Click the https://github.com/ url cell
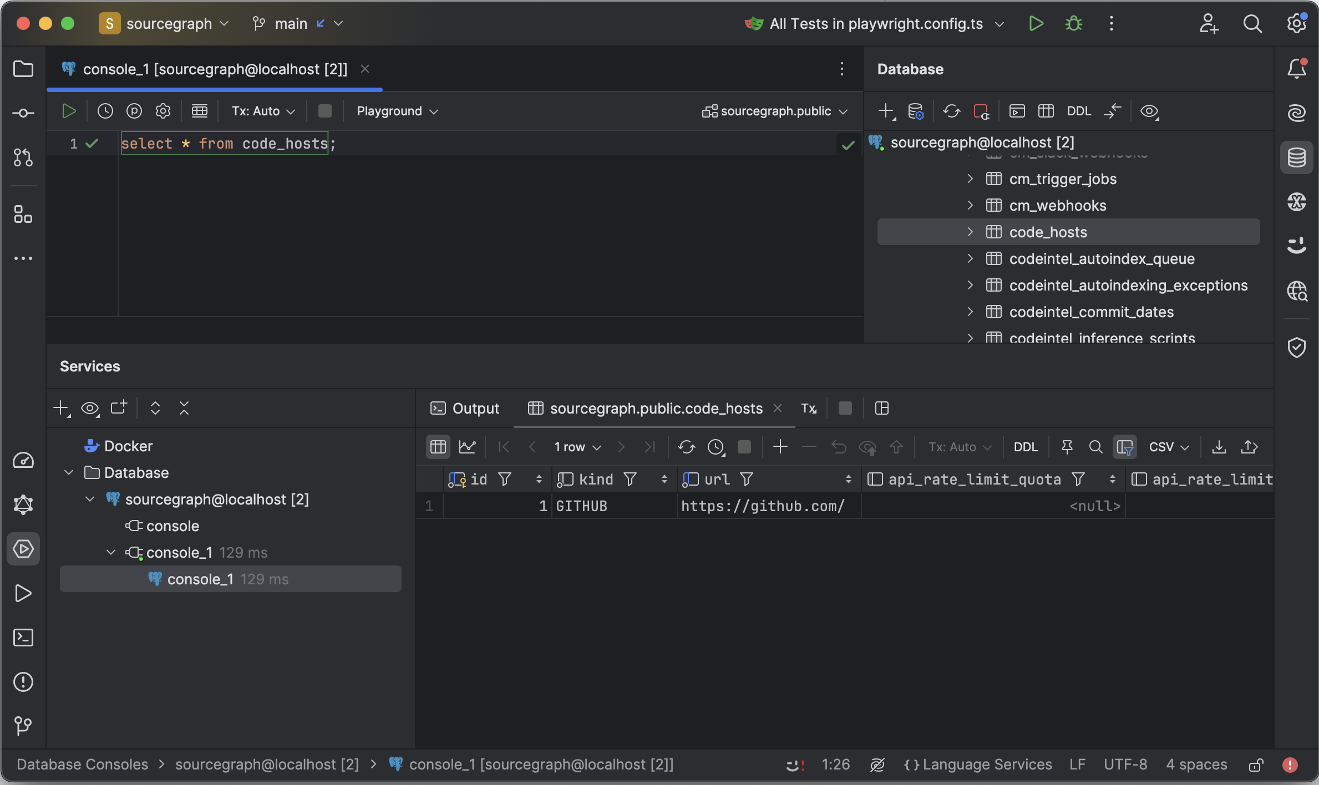This screenshot has height=785, width=1319. 763,506
